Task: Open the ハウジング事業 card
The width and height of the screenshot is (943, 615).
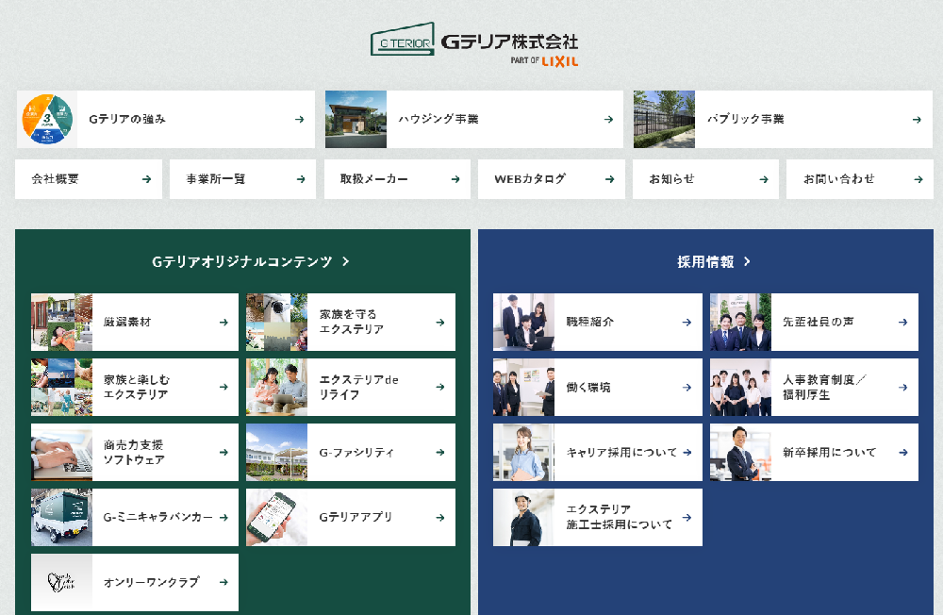Action: coord(474,119)
